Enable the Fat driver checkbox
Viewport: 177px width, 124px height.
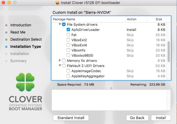pyautogui.click(x=68, y=35)
